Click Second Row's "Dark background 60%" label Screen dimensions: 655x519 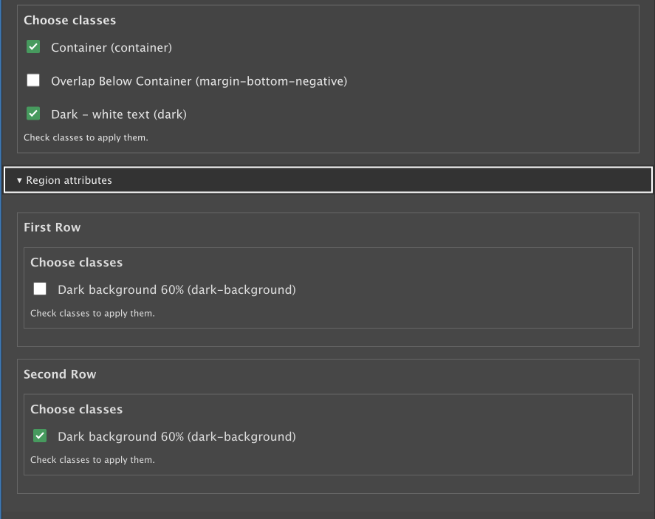pyautogui.click(x=176, y=436)
